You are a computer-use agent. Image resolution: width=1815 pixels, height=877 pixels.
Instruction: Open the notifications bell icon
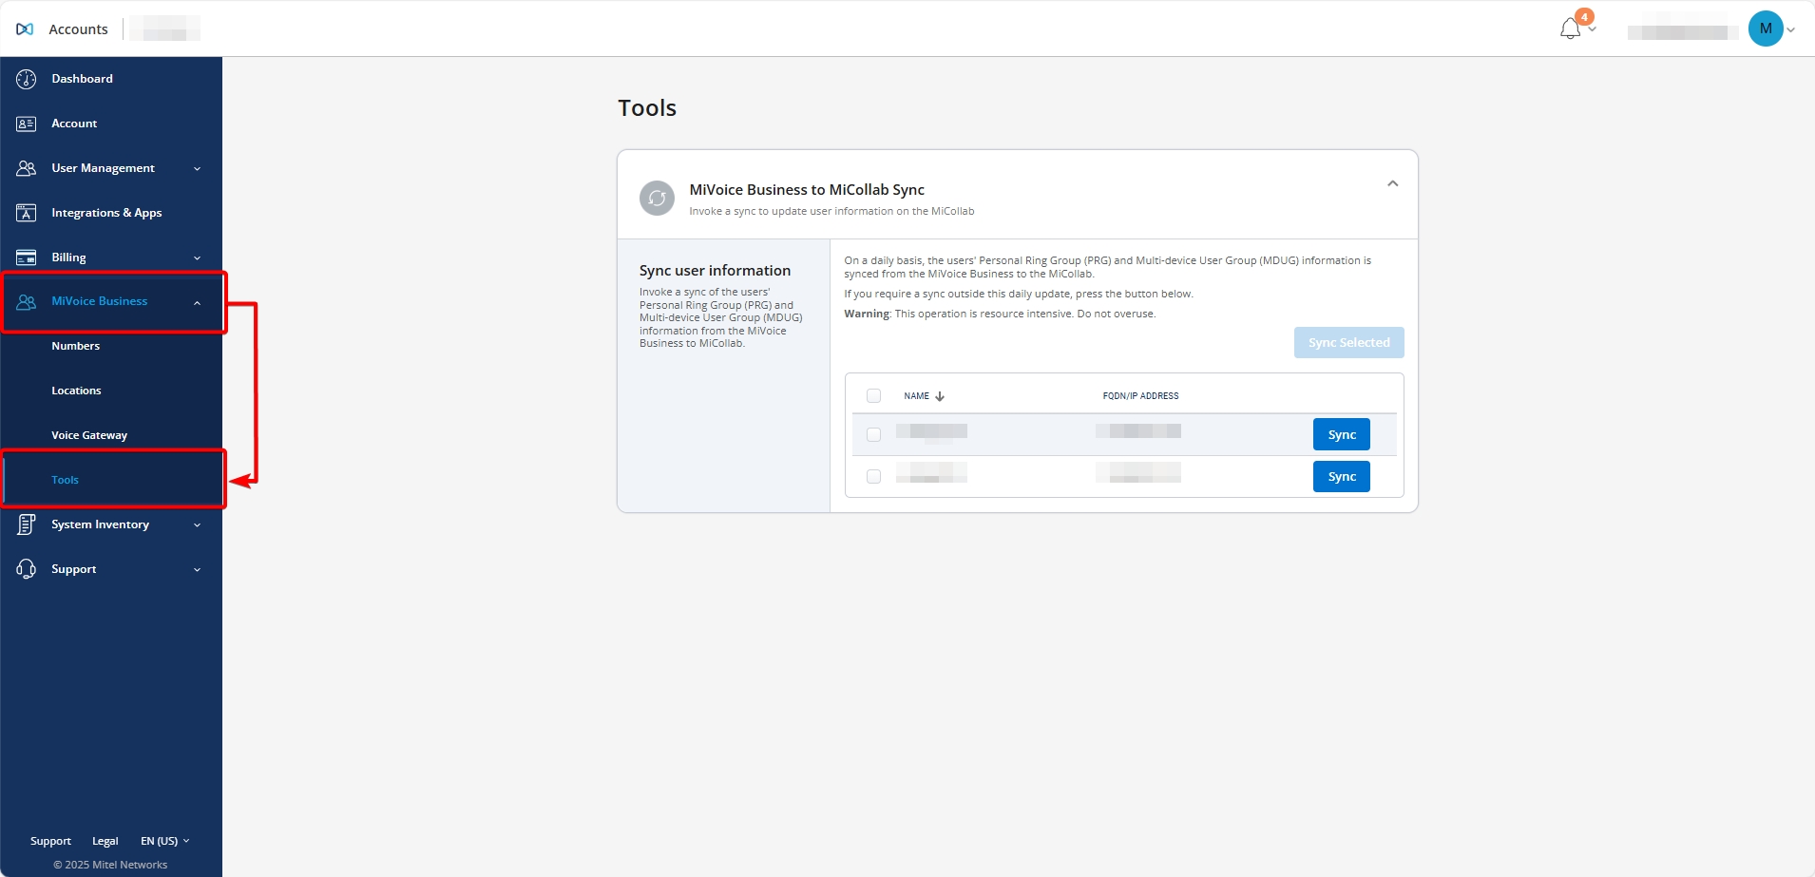(1570, 29)
